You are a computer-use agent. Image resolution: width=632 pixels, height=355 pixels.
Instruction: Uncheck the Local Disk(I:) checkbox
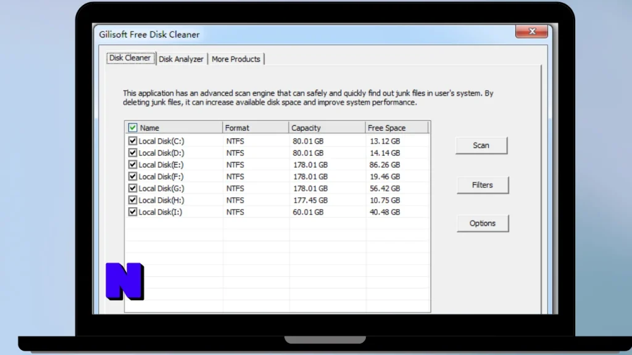133,212
